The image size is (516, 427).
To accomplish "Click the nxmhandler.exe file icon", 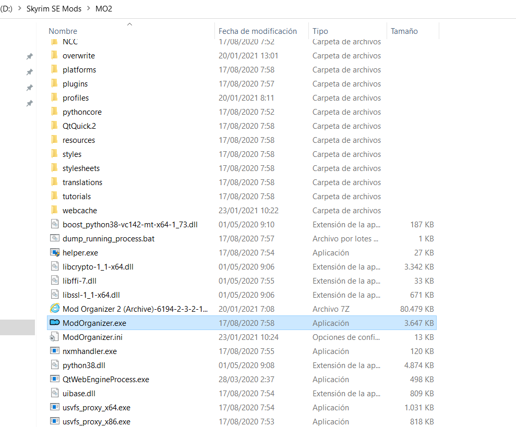I will [55, 351].
